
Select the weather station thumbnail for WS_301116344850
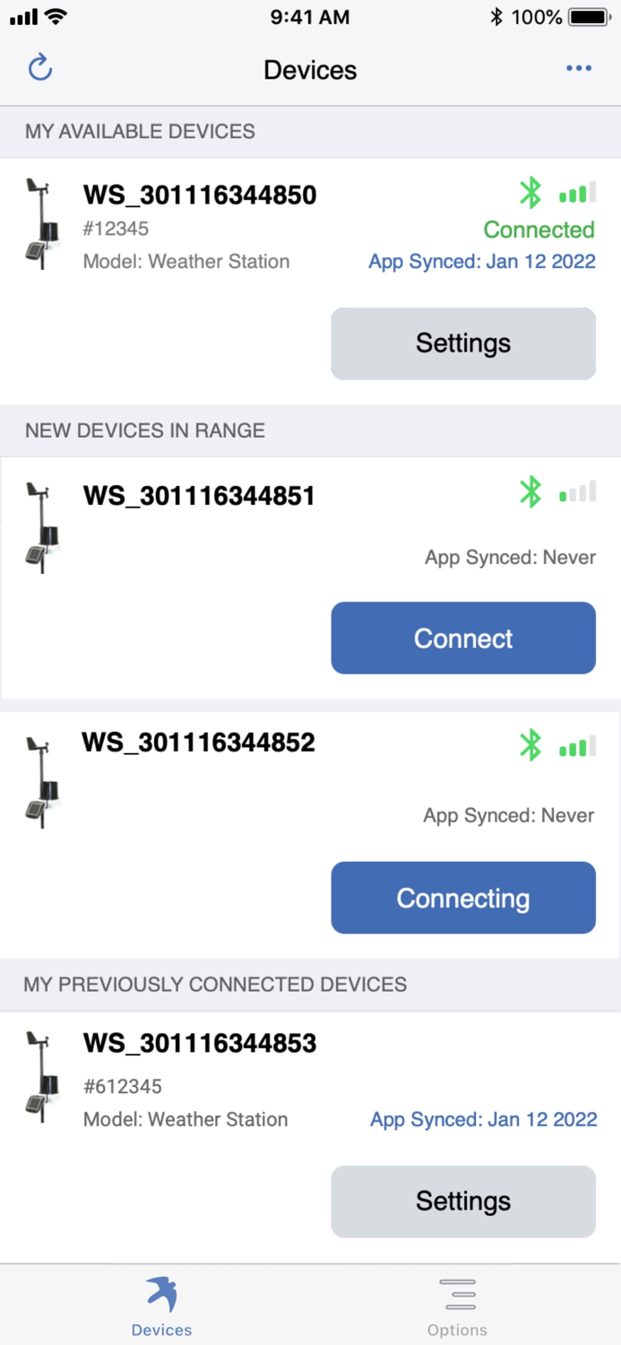pyautogui.click(x=40, y=224)
